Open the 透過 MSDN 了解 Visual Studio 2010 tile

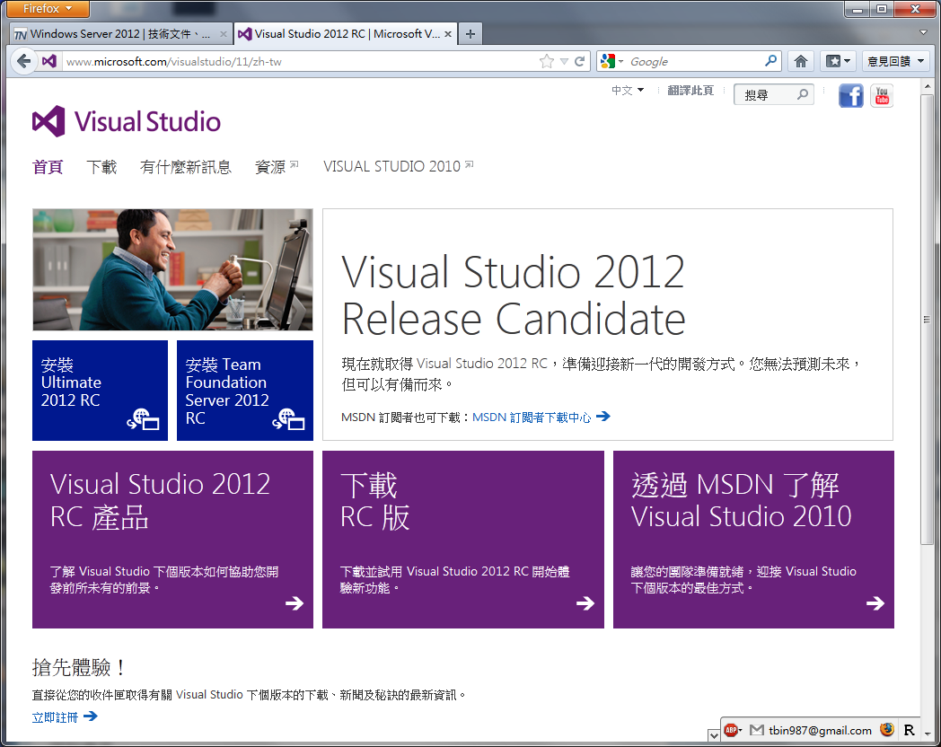(753, 540)
